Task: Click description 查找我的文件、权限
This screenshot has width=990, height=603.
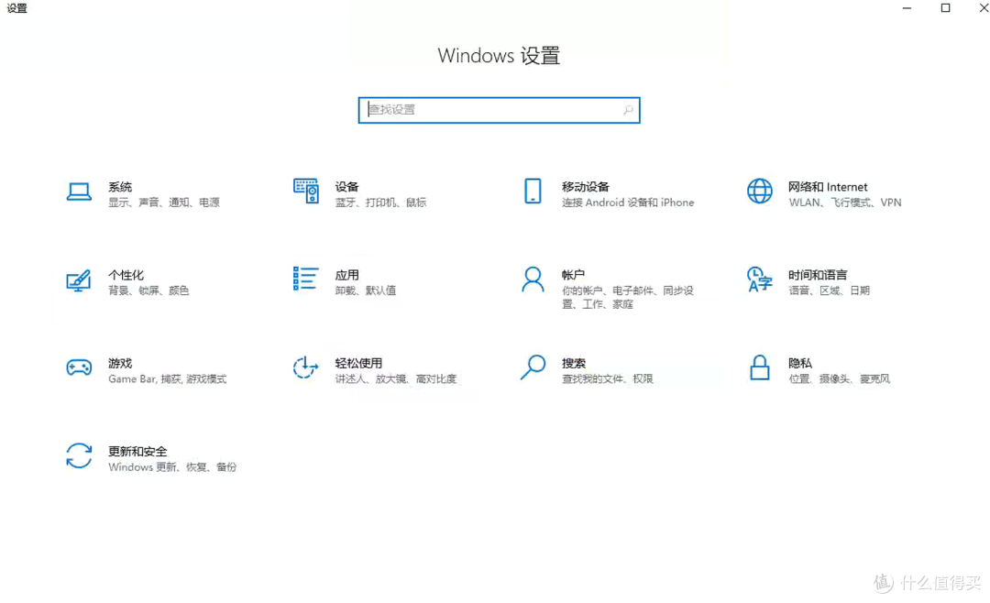Action: point(608,379)
